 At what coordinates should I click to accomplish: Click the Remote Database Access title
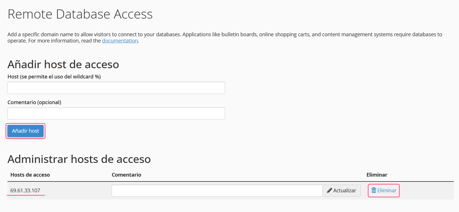pyautogui.click(x=80, y=14)
